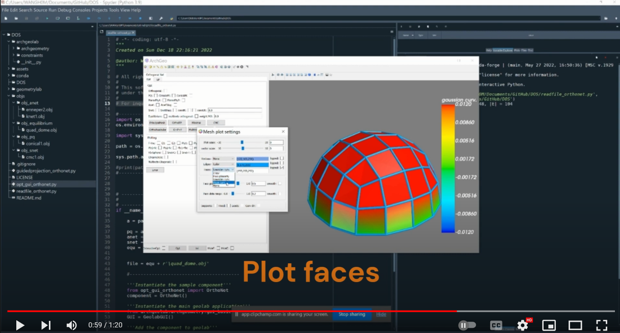This screenshot has width=620, height=333.
Task: Mute the video with the speaker icon
Action: click(x=71, y=325)
